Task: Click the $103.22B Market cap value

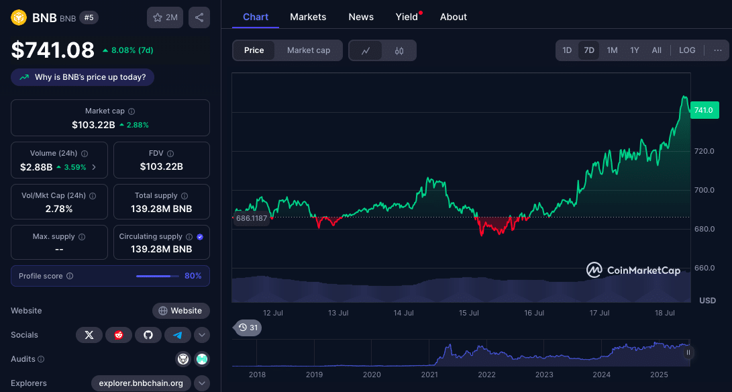Action: (93, 125)
